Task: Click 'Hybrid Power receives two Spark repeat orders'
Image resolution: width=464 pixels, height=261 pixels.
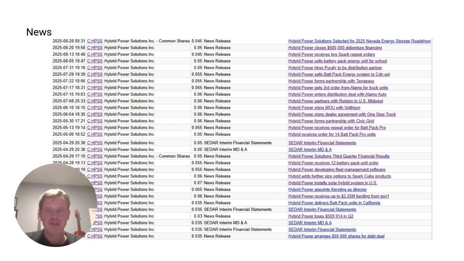Action: pyautogui.click(x=331, y=54)
